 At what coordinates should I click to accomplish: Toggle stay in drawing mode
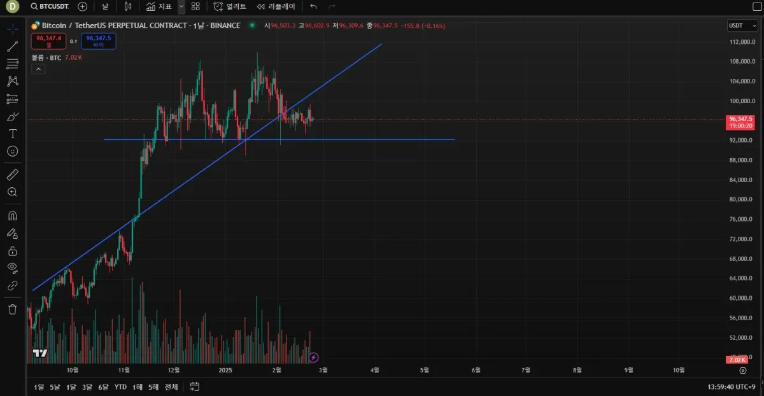point(12,233)
